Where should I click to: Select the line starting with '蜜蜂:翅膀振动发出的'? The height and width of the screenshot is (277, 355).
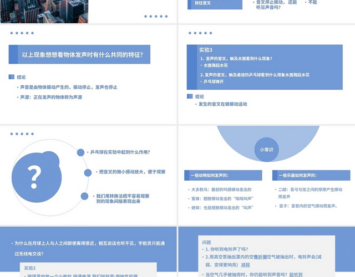pos(222,198)
